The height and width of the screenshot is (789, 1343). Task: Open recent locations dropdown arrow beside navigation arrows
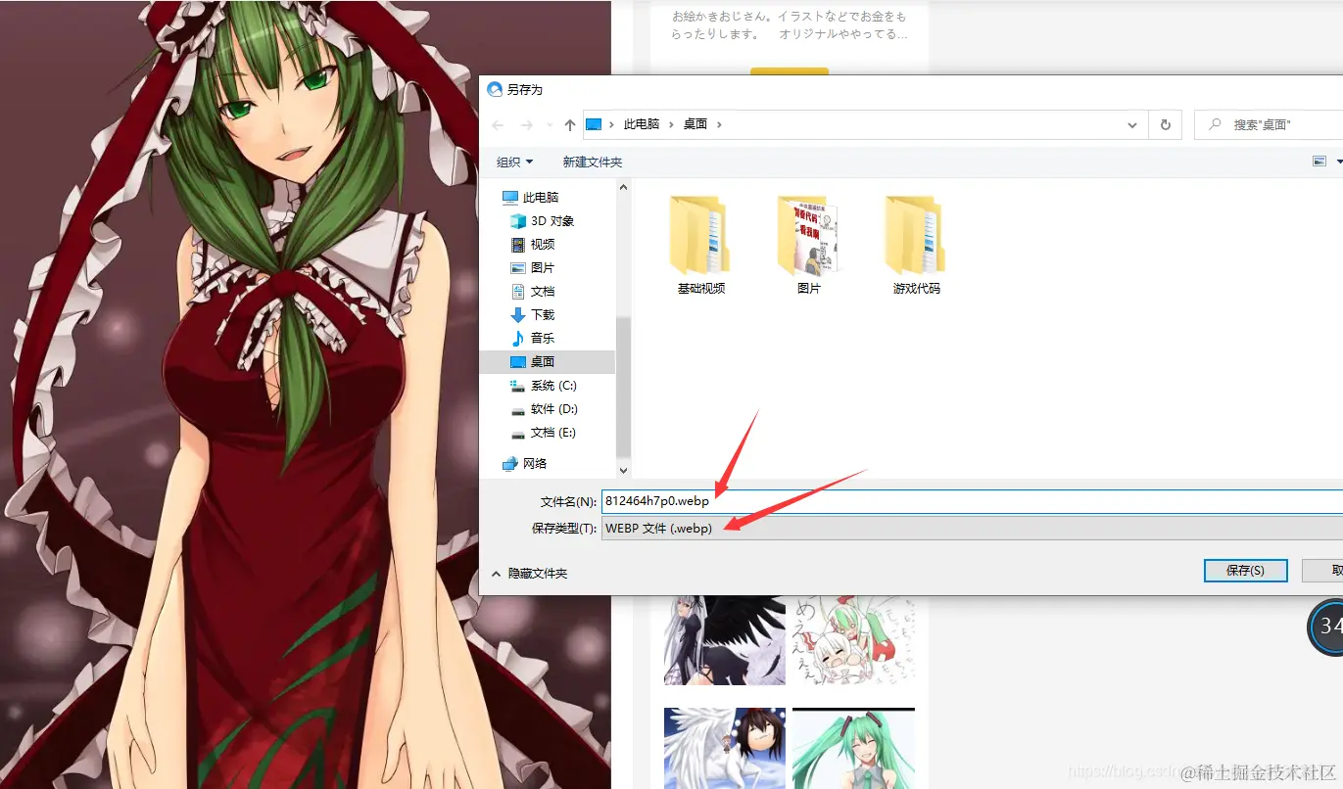550,125
